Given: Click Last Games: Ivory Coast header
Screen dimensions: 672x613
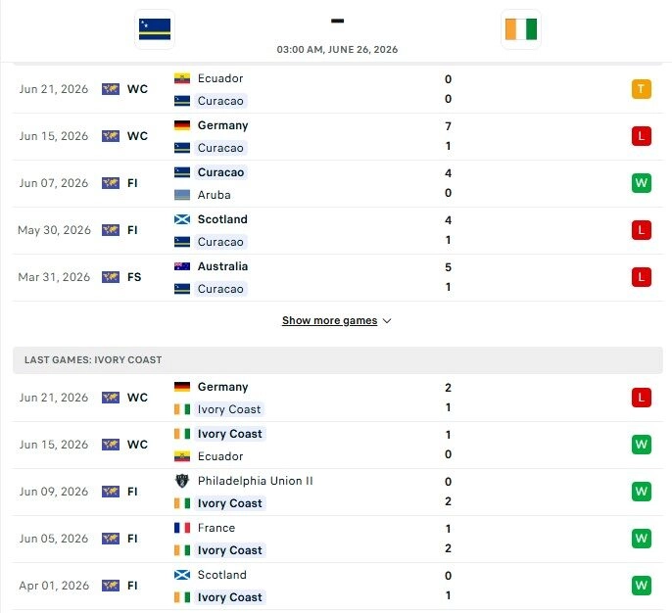Looking at the screenshot, I should 93,359.
